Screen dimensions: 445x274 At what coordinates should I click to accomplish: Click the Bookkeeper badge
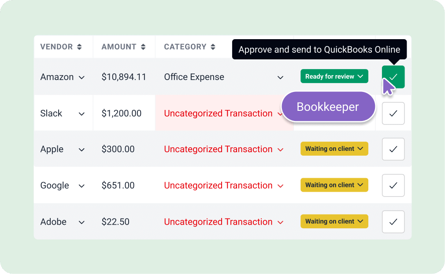[x=328, y=106]
